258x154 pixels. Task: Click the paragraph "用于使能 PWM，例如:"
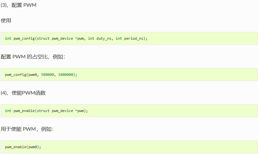click(27, 129)
